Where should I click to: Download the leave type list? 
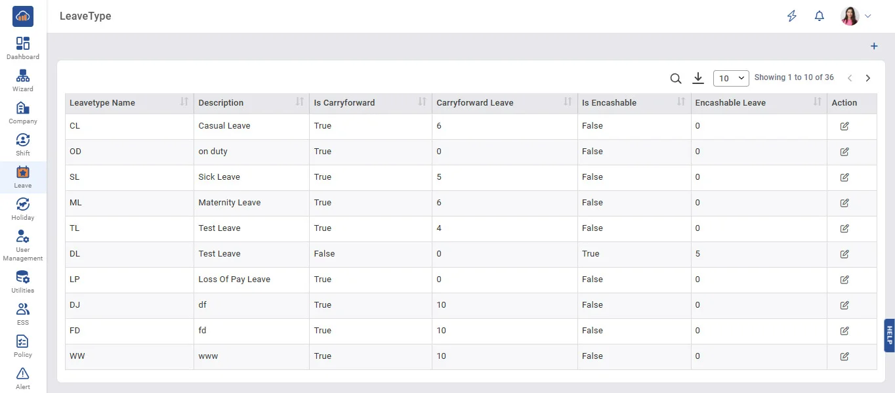click(x=698, y=79)
